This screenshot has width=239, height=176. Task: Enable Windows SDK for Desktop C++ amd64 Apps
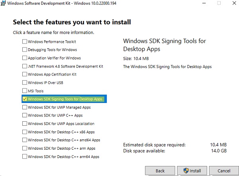[25, 140]
